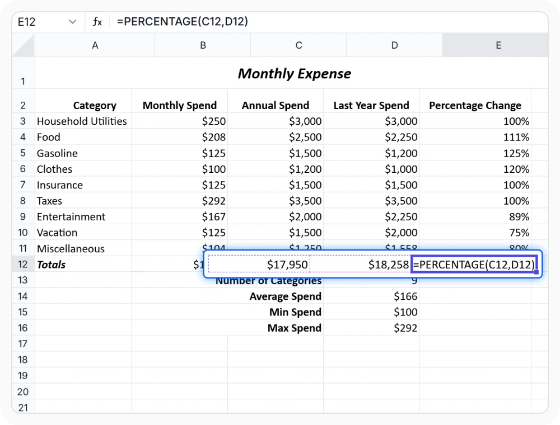
Task: Select all cells via corner triangle
Action: click(x=24, y=45)
